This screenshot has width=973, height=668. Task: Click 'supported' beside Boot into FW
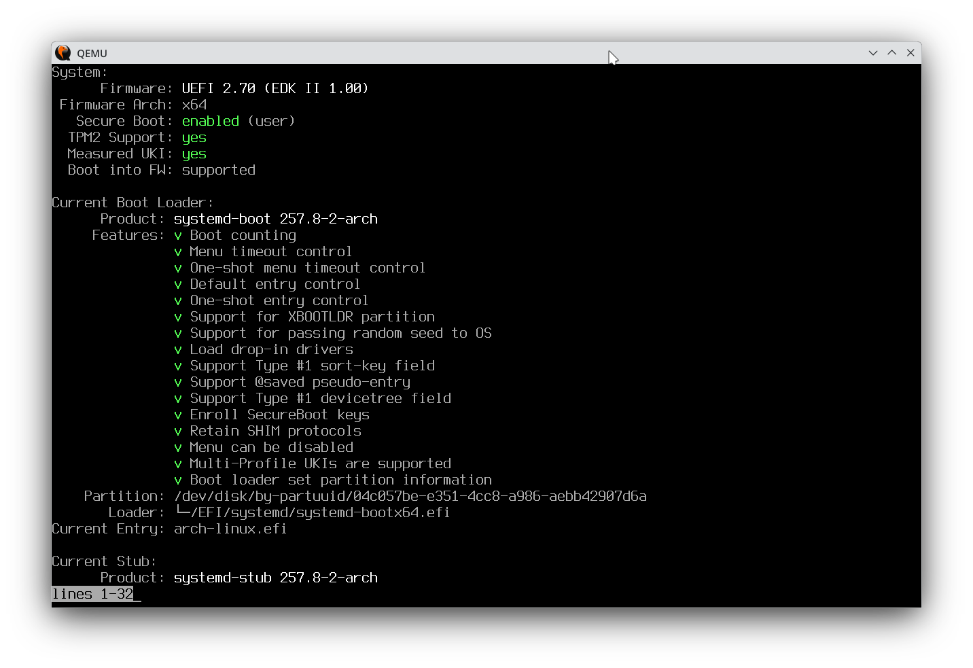219,170
